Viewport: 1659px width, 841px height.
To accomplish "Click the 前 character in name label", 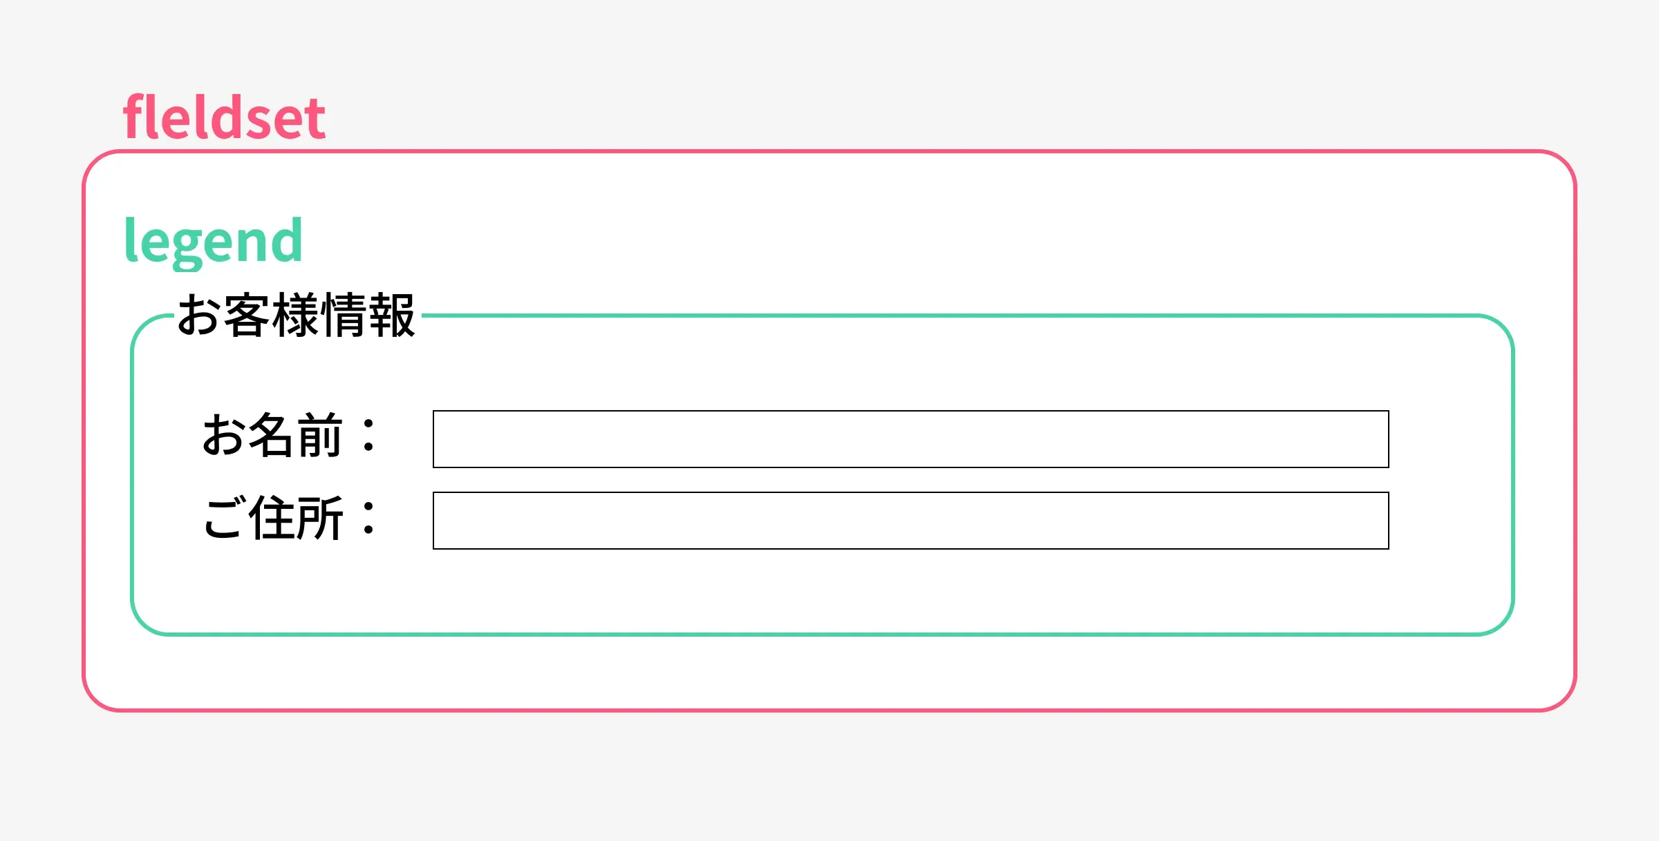I will pos(320,436).
